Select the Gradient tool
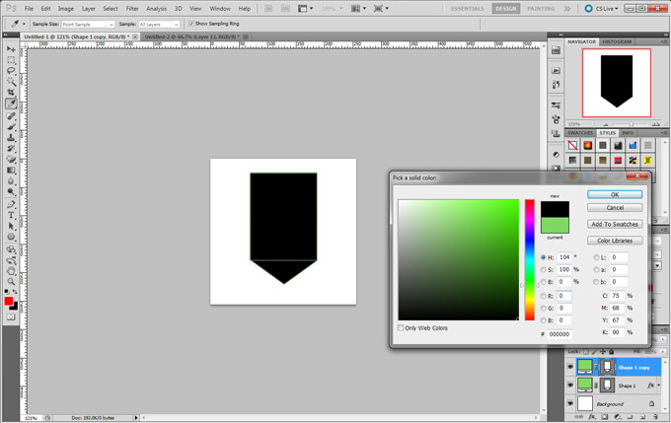671x423 pixels. coord(11,171)
